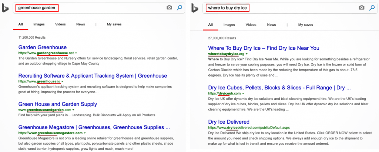Expand dropdown arrow next to greenhouseandgarden.com URL

[73, 110]
